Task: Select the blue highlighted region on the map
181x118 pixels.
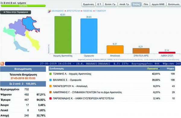Action: pyautogui.click(x=30, y=24)
